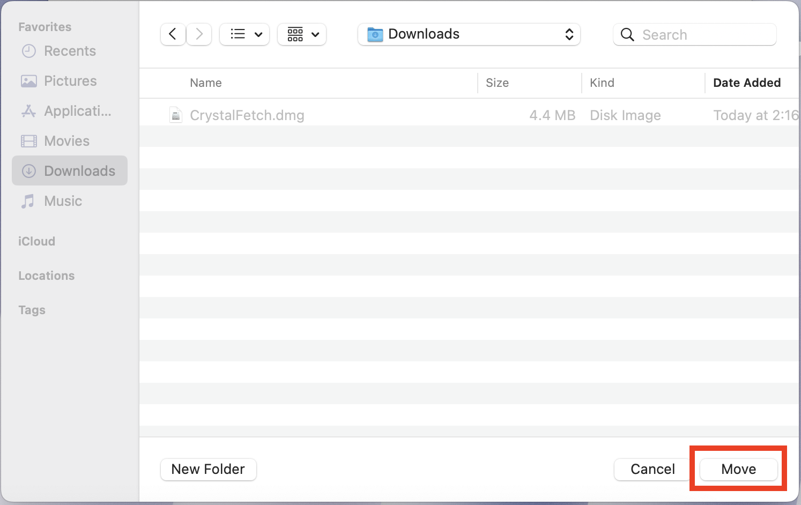Open the grouping options dropdown
Image resolution: width=801 pixels, height=505 pixels.
301,34
